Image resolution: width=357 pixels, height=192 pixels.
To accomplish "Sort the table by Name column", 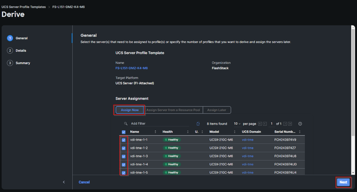I will pyautogui.click(x=155, y=132).
